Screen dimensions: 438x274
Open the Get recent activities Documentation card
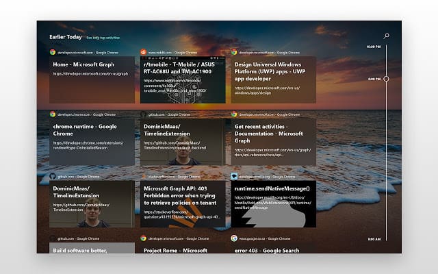tap(273, 142)
